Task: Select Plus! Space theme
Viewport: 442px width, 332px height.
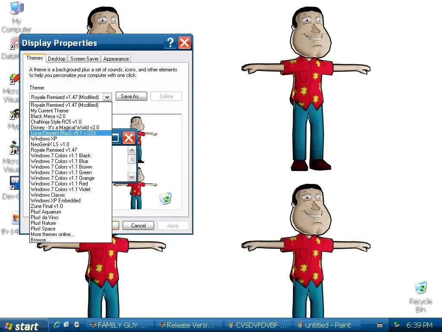Action: pyautogui.click(x=71, y=229)
